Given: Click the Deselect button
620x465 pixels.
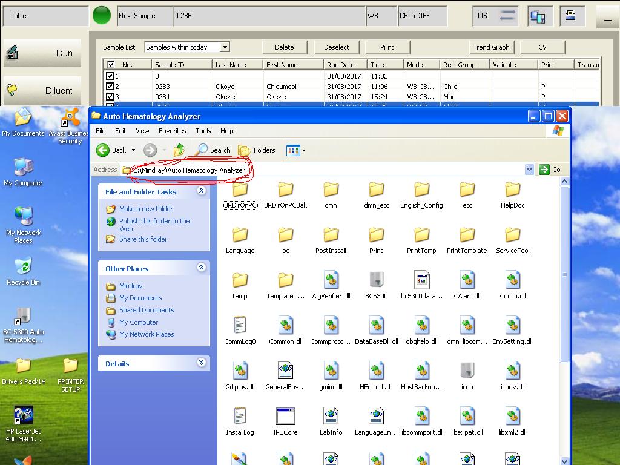Looking at the screenshot, I should tap(337, 47).
